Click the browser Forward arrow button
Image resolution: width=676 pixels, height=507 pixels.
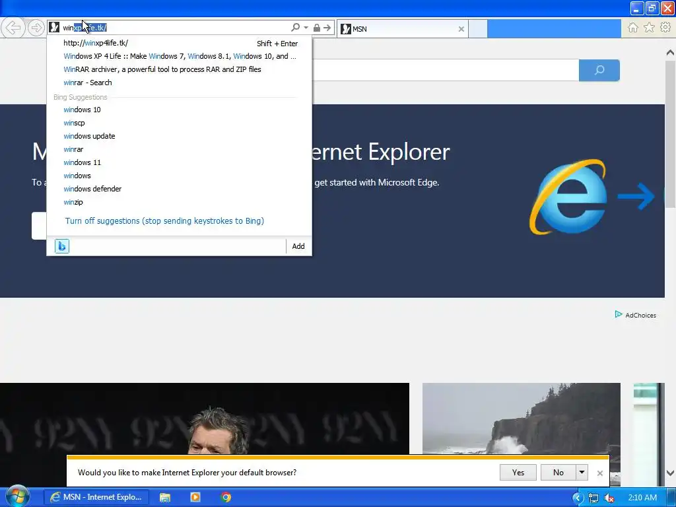36,28
